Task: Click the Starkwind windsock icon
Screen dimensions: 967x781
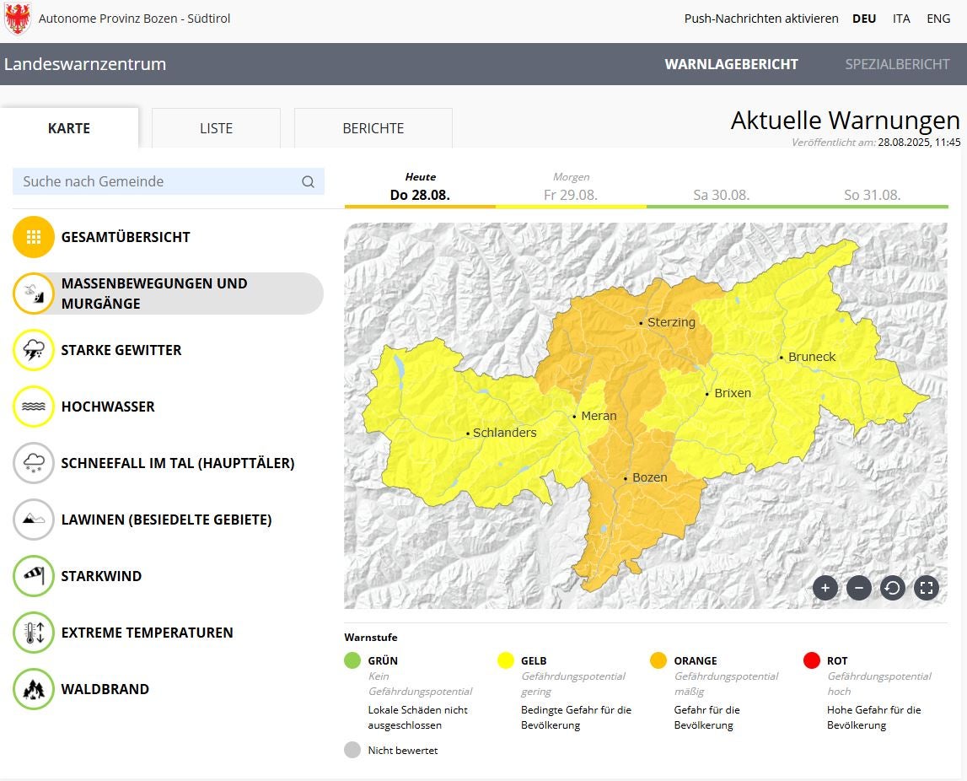Action: click(34, 576)
